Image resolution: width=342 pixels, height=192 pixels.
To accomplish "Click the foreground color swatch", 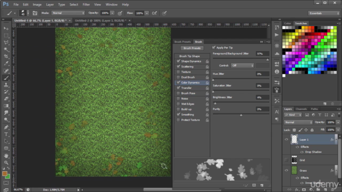I will point(5,173).
